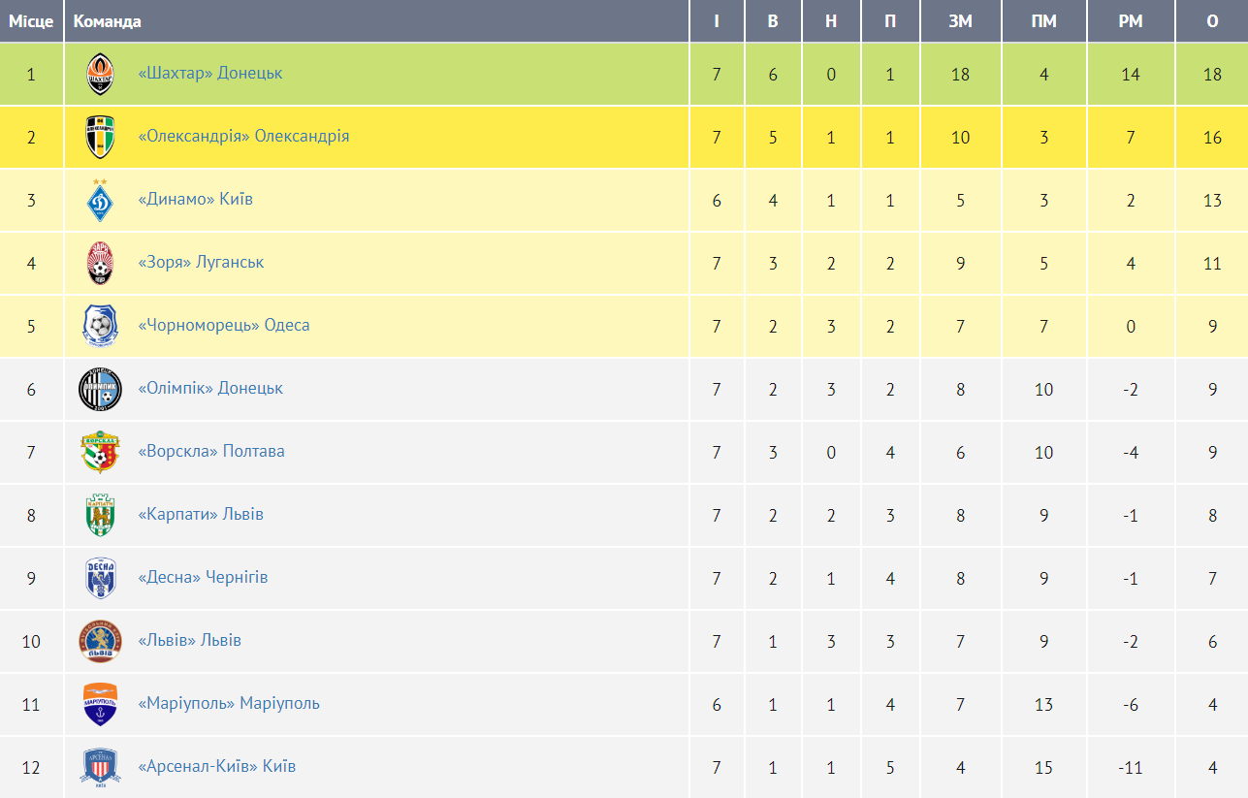Image resolution: width=1248 pixels, height=798 pixels.
Task: Open the «Динамо» Київ team link
Action: point(196,199)
